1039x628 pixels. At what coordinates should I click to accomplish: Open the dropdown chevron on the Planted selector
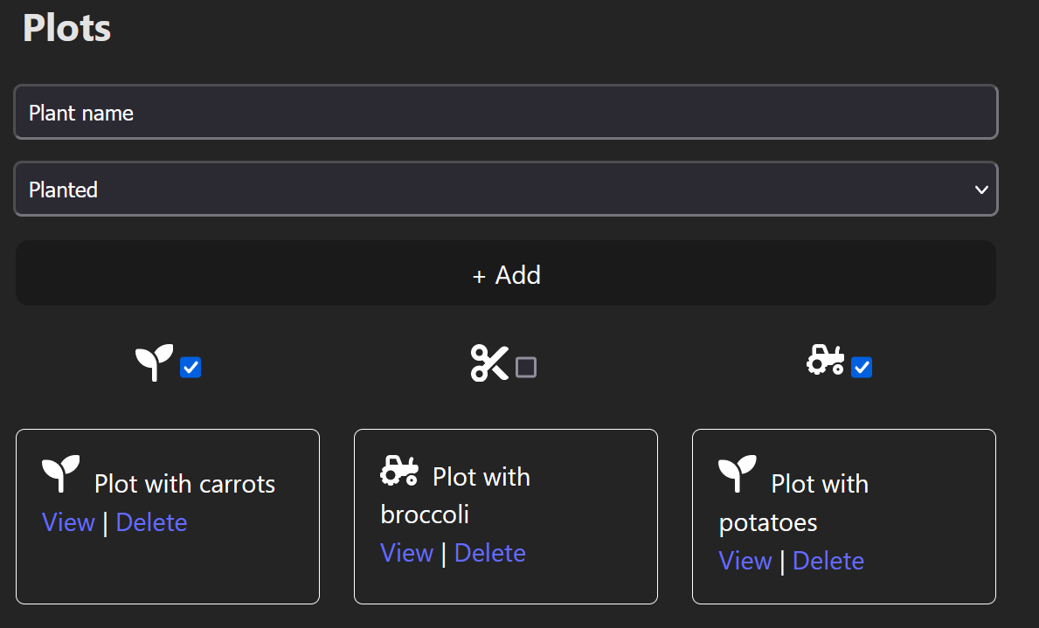click(980, 189)
